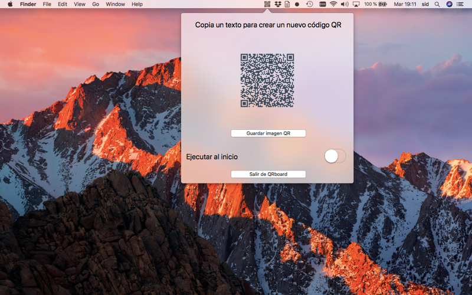Open the Finder menu
Screen dimensions: 472x295
point(28,4)
